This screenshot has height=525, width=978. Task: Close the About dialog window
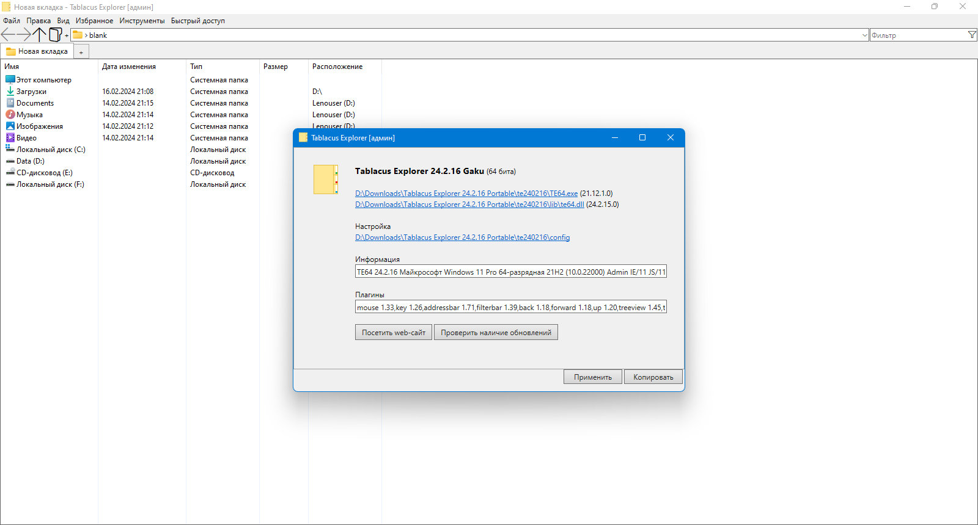671,137
